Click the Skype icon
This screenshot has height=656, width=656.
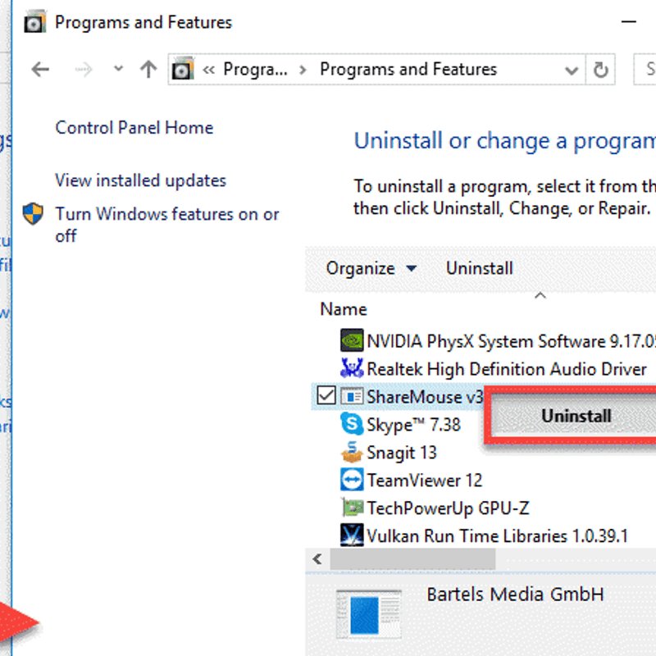[352, 424]
